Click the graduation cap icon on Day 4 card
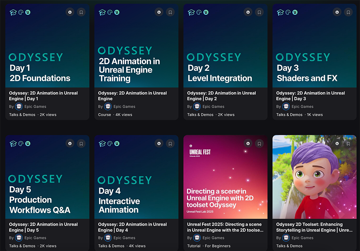 [x=102, y=144]
